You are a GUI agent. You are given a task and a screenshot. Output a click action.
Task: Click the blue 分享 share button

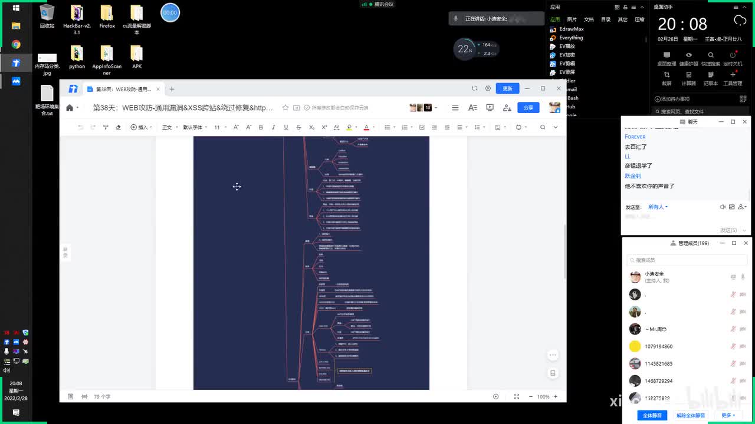[x=528, y=108]
